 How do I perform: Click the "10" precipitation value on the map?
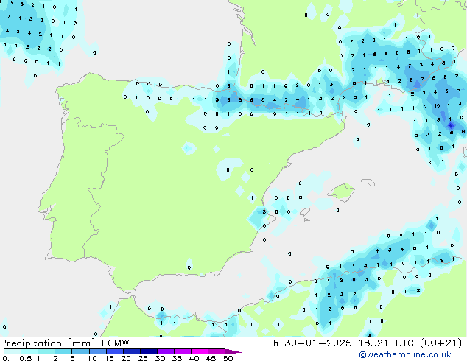(437, 106)
